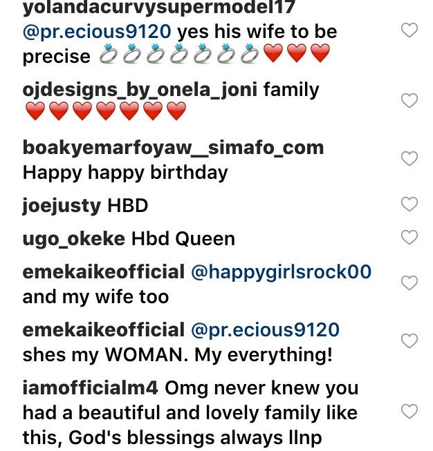Open boakyemarfoyaw__simafo_com's profile
Image resolution: width=433 pixels, height=451 pixels.
[173, 148]
